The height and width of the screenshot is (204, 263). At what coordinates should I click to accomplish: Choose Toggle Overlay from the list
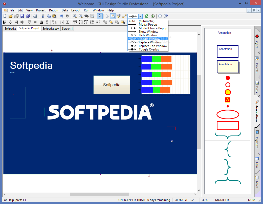(x=148, y=49)
